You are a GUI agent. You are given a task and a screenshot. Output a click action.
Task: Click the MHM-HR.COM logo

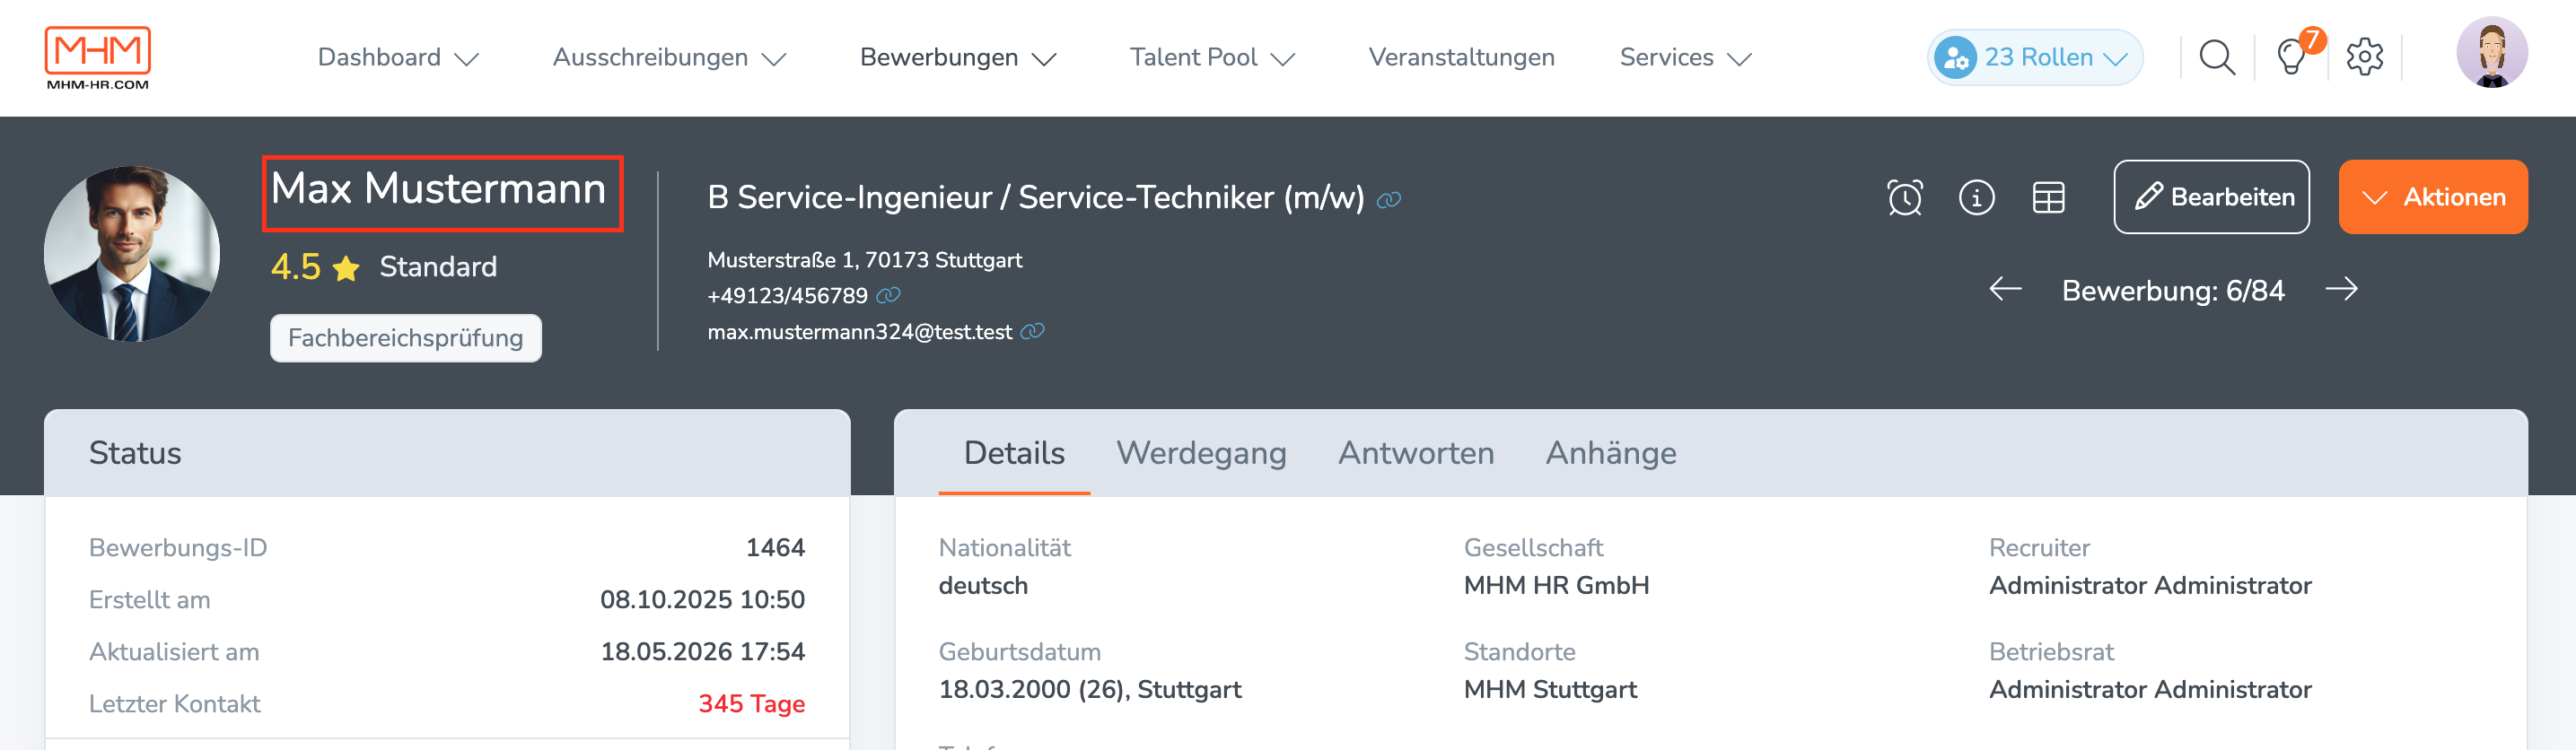(x=97, y=58)
